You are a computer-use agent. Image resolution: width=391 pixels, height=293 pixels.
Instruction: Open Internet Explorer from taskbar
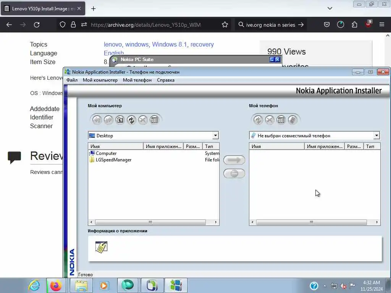[34, 285]
